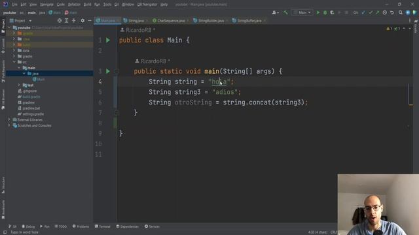Image resolution: width=419 pixels, height=235 pixels.
Task: Run the Main configuration with green play button
Action: click(318, 12)
